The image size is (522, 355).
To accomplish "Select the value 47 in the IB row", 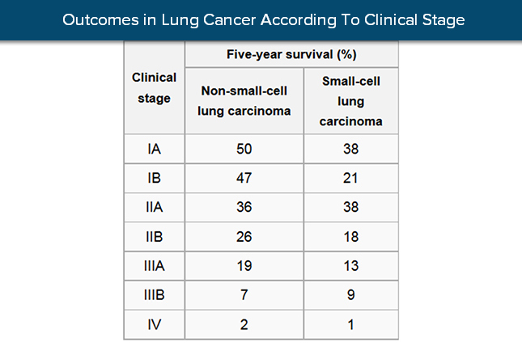I will 244,178.
